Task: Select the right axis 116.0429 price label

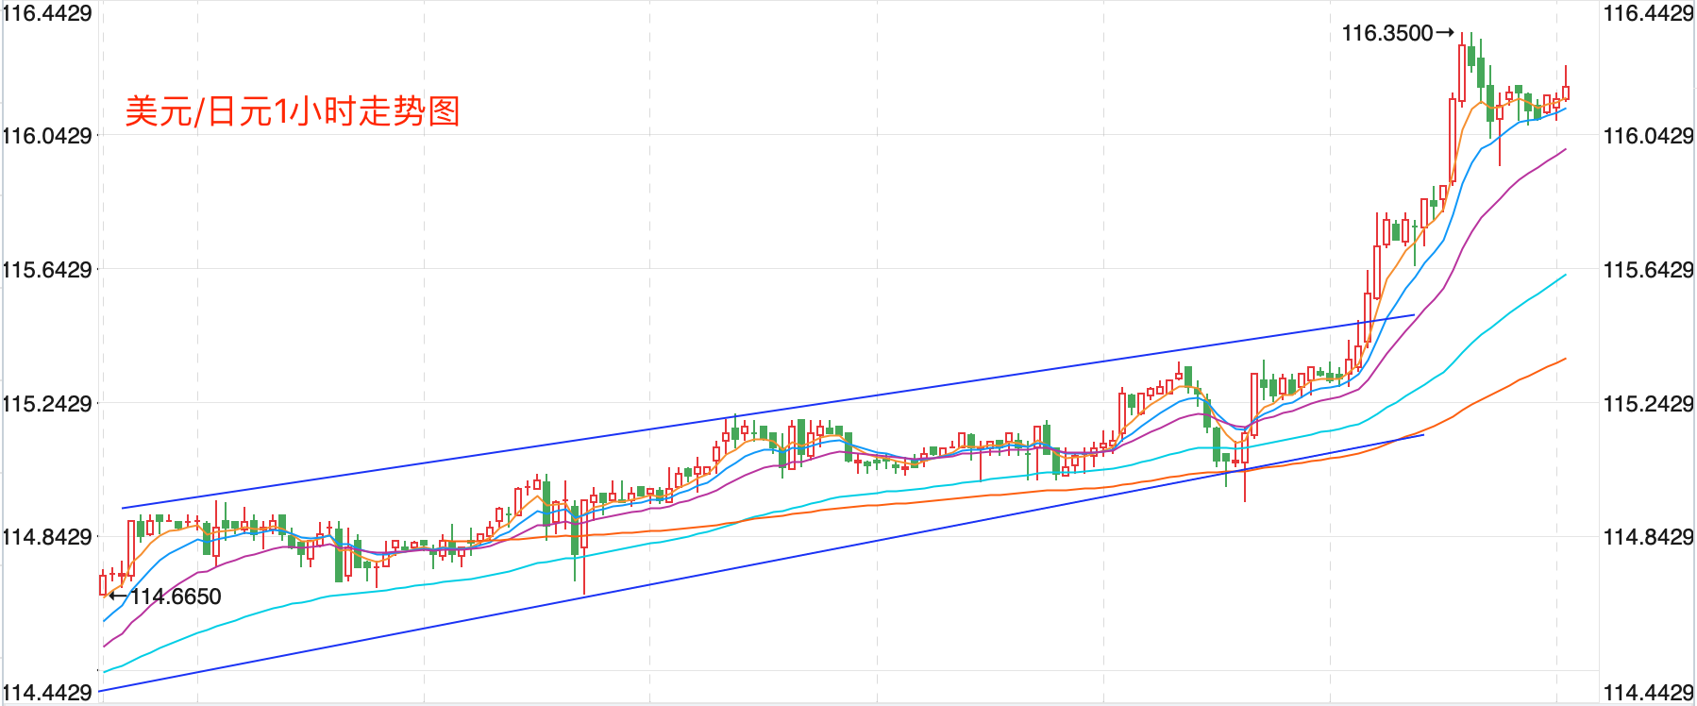Action: (x=1648, y=136)
